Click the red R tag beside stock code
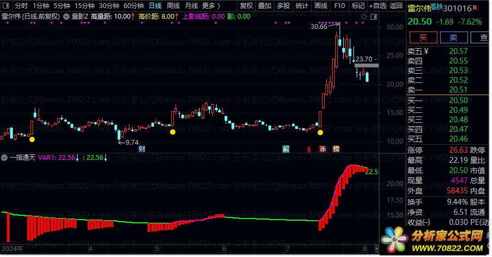This screenshot has width=492, height=257. tap(475, 7)
